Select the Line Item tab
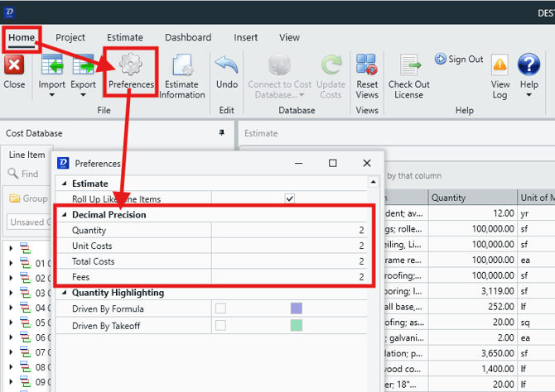Image resolution: width=555 pixels, height=392 pixels. click(27, 155)
